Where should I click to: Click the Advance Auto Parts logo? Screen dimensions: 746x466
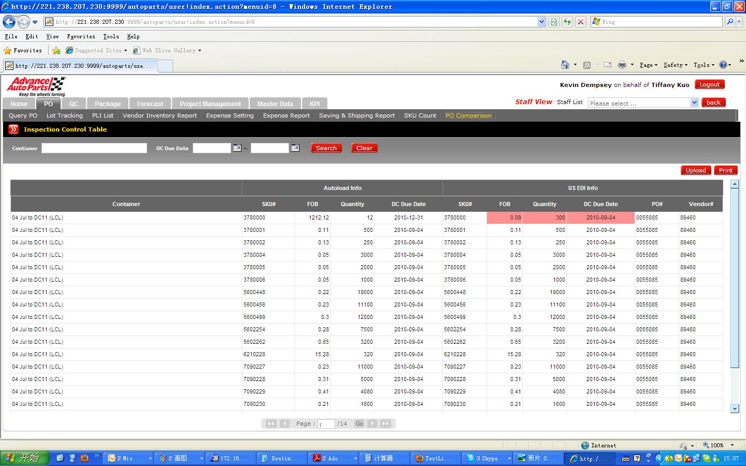(x=36, y=86)
